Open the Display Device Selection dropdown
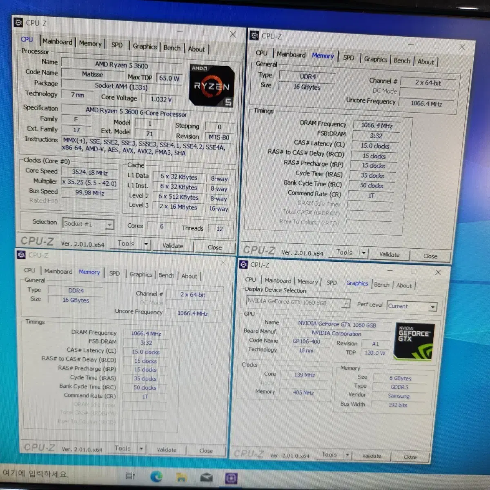The image size is (490, 490). tap(297, 303)
